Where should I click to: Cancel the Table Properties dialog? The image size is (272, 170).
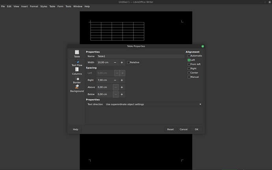point(184,129)
